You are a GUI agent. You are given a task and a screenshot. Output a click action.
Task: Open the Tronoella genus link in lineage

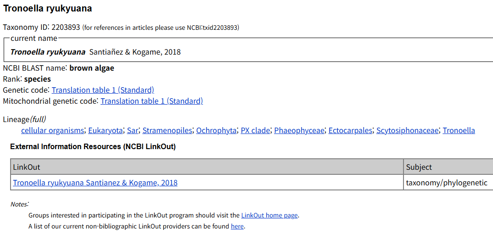click(x=459, y=130)
